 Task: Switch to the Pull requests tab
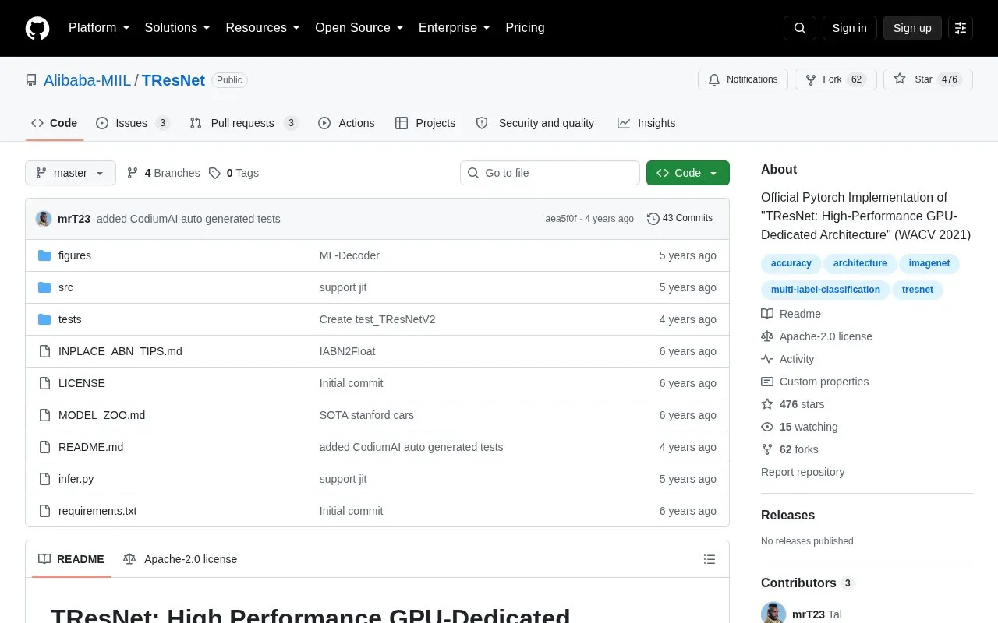tap(244, 123)
